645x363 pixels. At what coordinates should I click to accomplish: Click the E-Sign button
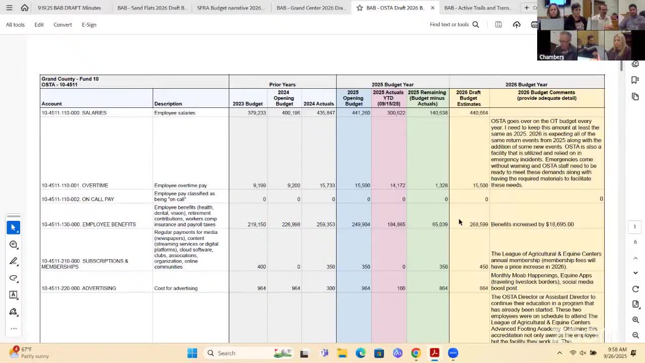tap(89, 25)
